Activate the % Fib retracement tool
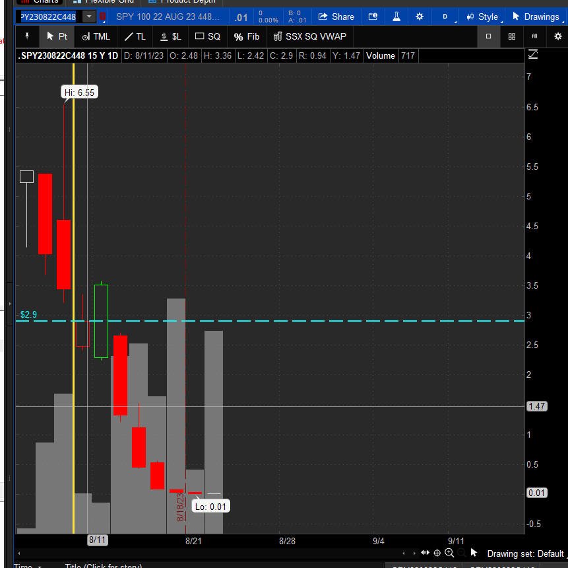568x568 pixels. 247,36
